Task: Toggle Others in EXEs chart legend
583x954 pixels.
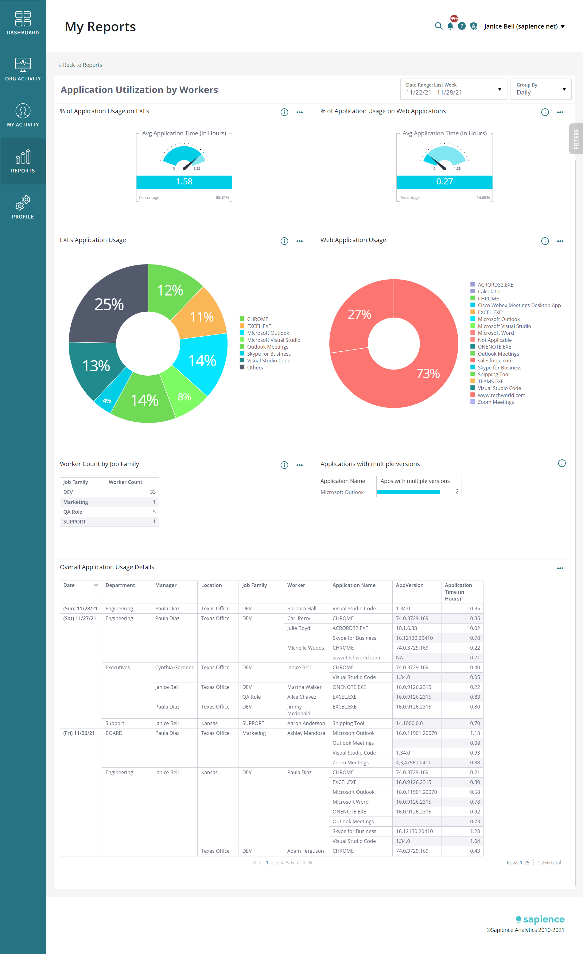Action: tap(251, 367)
